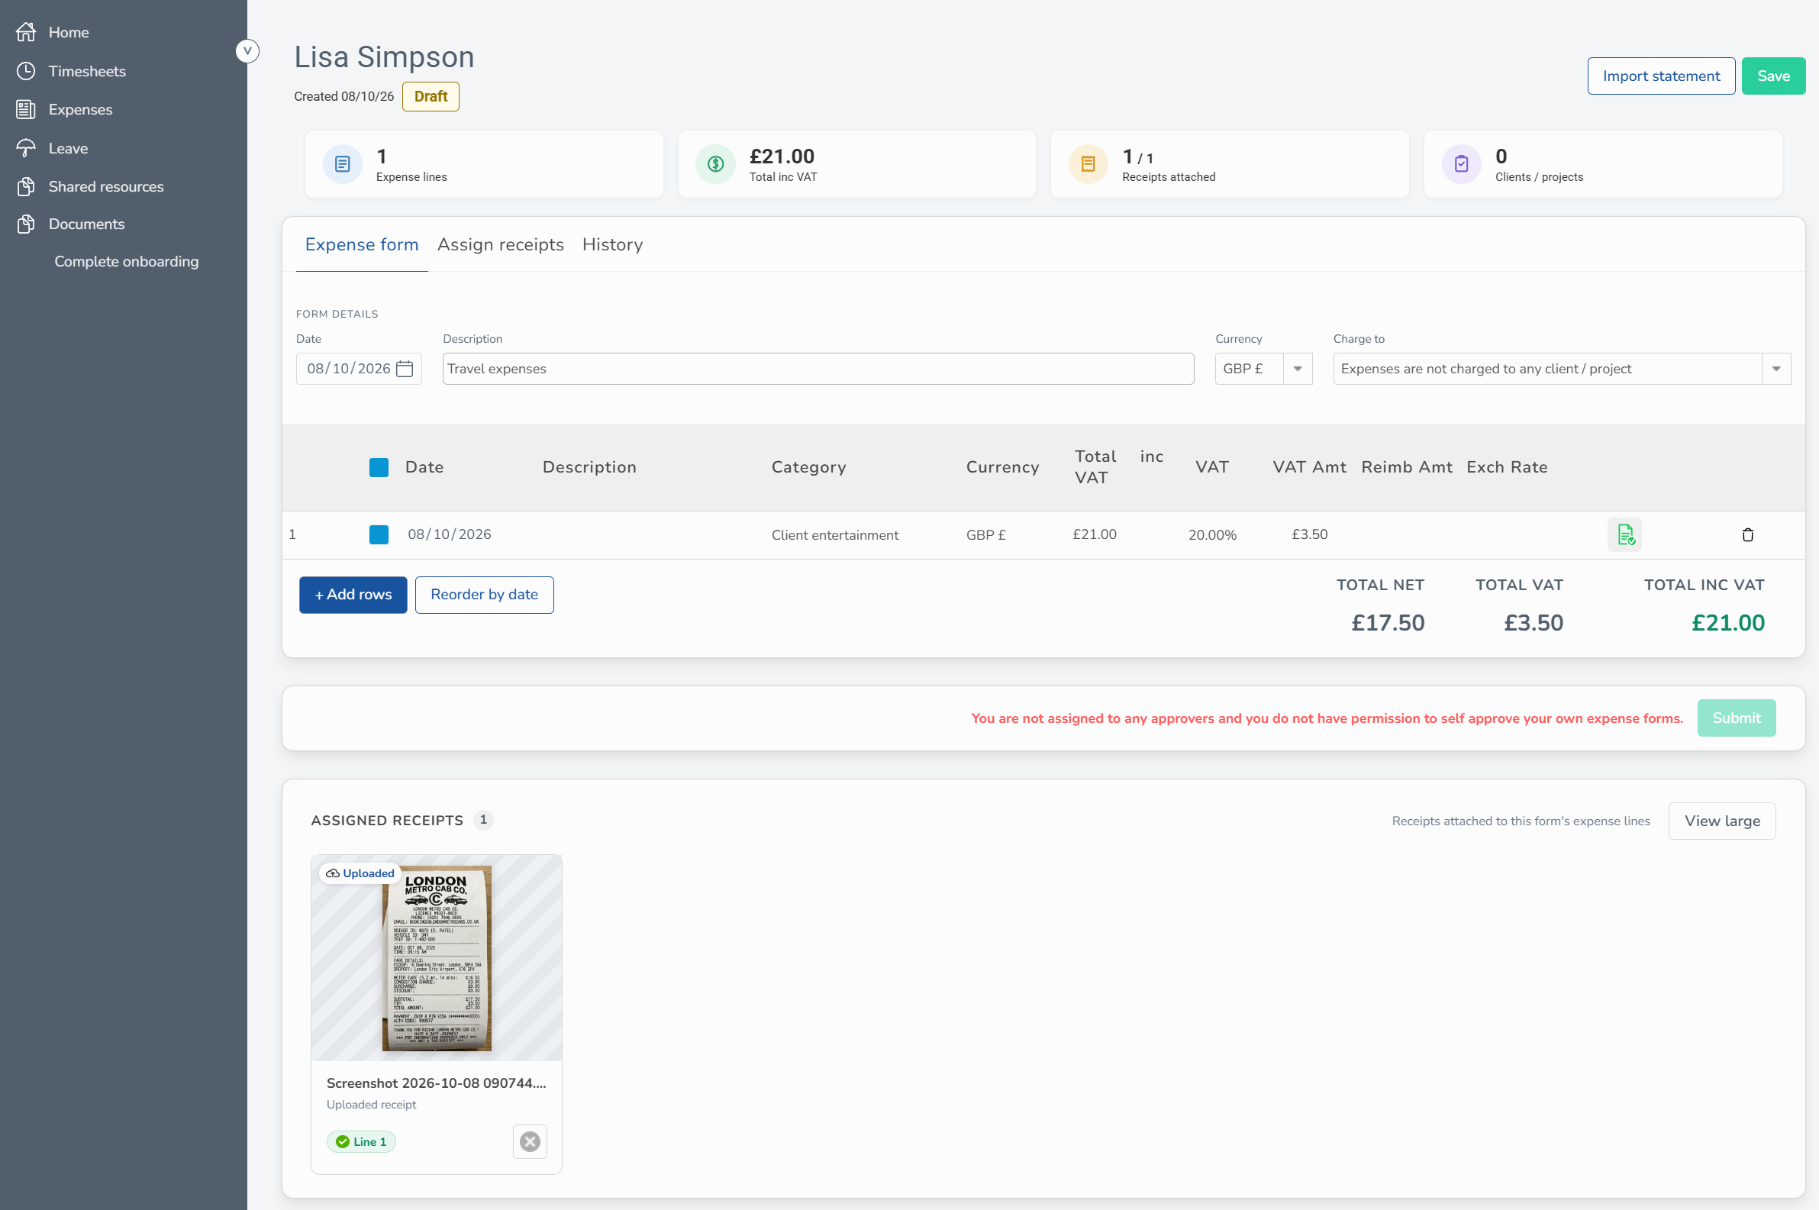Open the Shared resources icon

[26, 186]
